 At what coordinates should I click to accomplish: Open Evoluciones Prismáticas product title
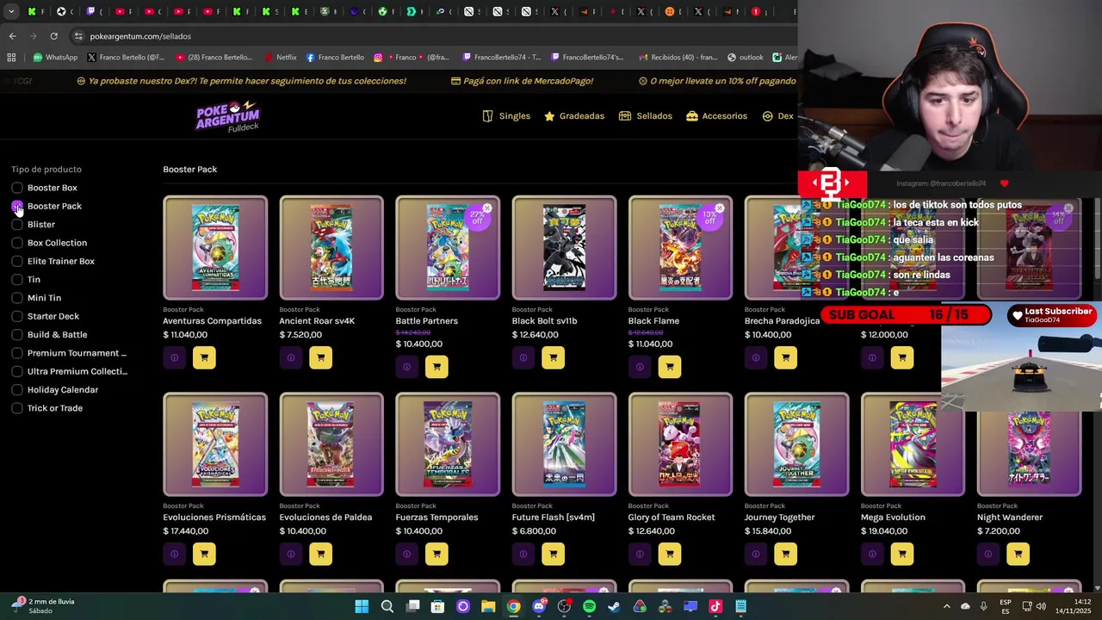[x=214, y=518]
